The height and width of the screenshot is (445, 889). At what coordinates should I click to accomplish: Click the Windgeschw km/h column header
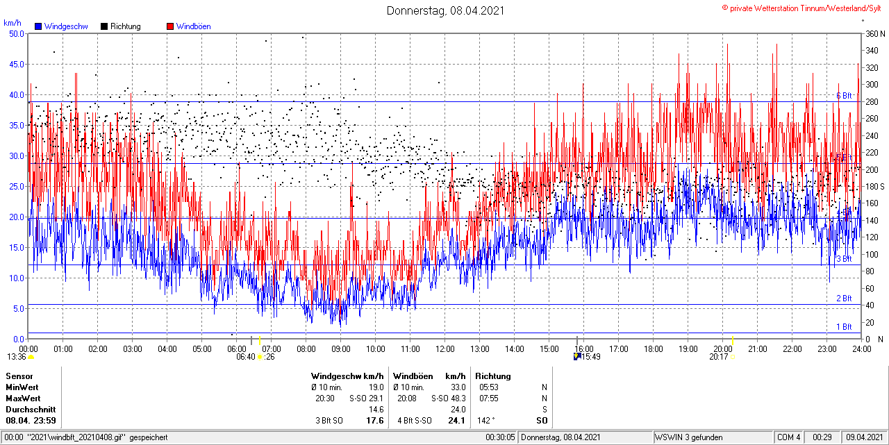tap(347, 376)
